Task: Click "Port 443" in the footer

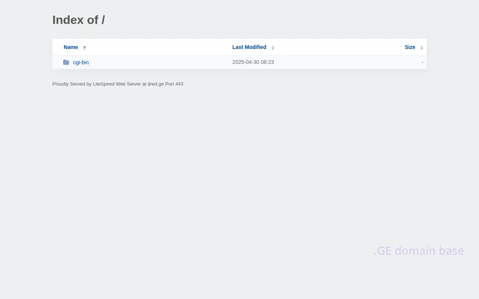Action: tap(174, 84)
